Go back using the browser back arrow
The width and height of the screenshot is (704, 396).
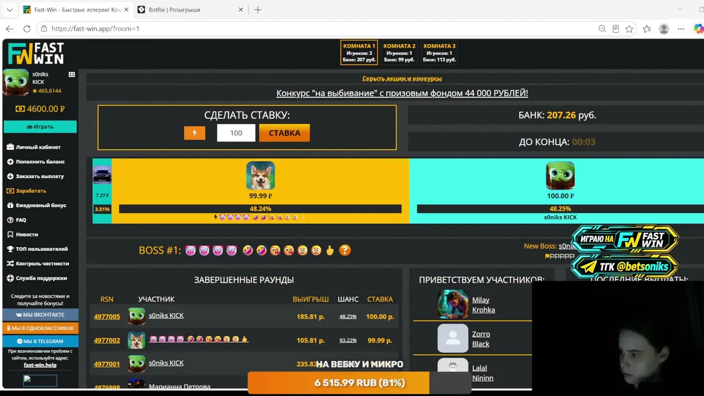(x=10, y=29)
